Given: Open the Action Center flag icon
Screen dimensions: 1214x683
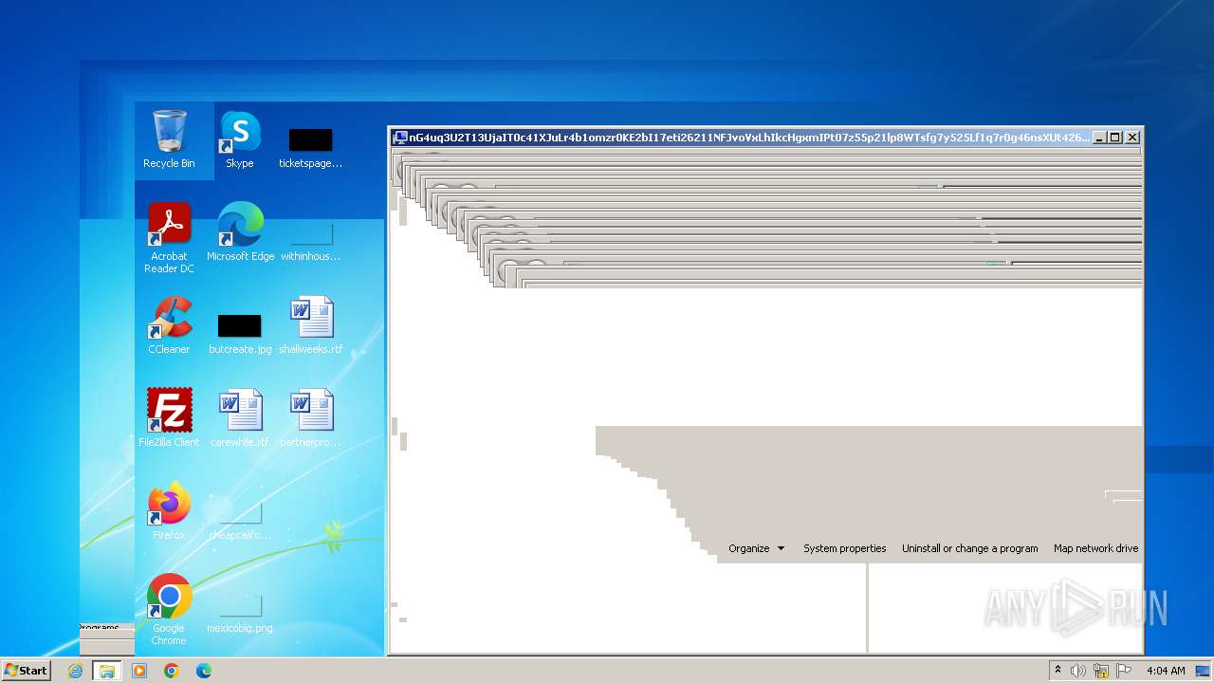Looking at the screenshot, I should pyautogui.click(x=1124, y=671).
